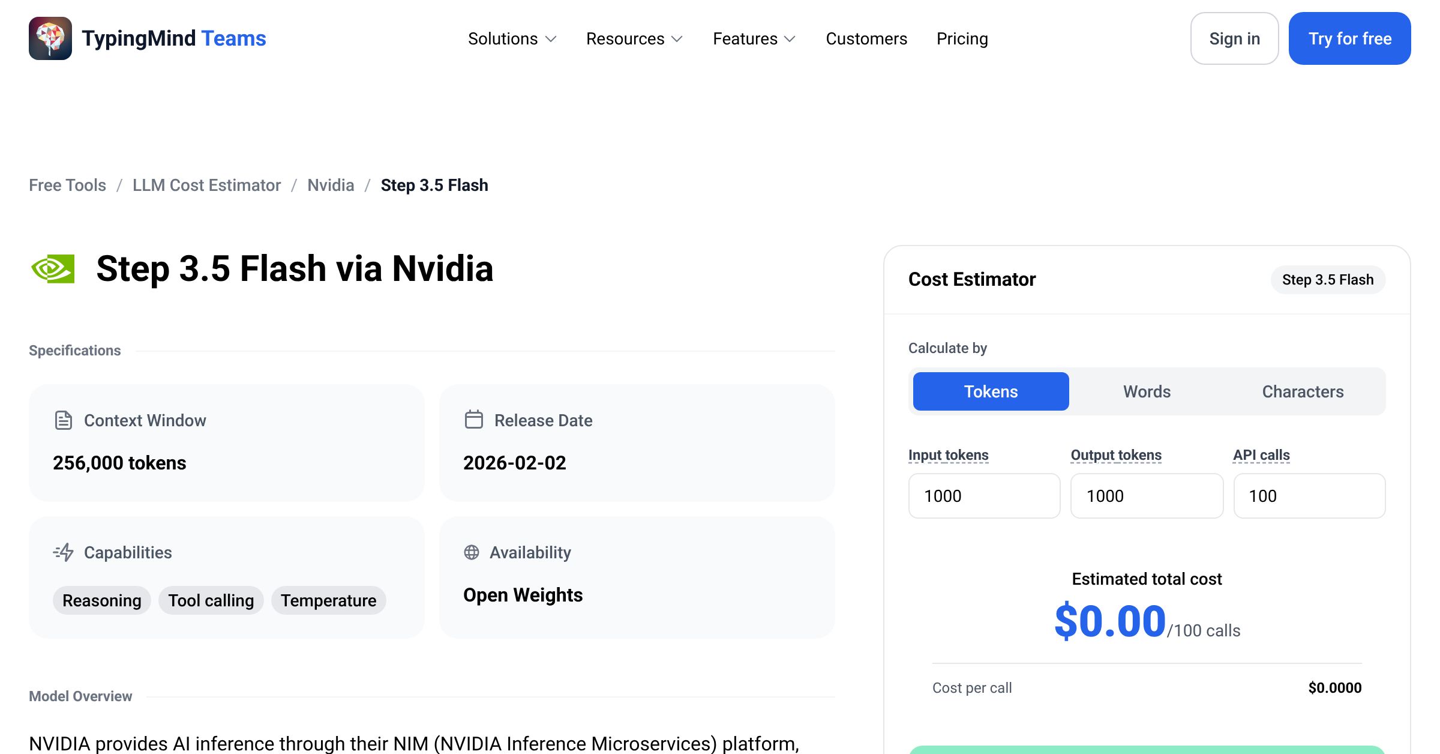Click the Specifications section label
This screenshot has width=1440, height=754.
coord(75,351)
